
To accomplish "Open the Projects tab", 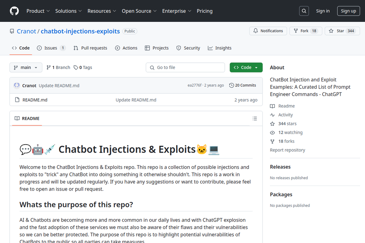I will click(157, 48).
